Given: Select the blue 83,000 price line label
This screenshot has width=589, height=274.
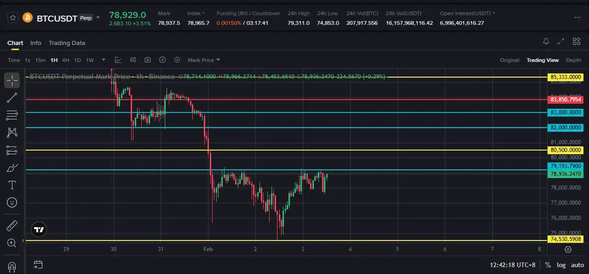Looking at the screenshot, I should click(x=566, y=112).
